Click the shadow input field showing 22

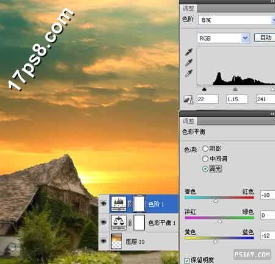[208, 99]
